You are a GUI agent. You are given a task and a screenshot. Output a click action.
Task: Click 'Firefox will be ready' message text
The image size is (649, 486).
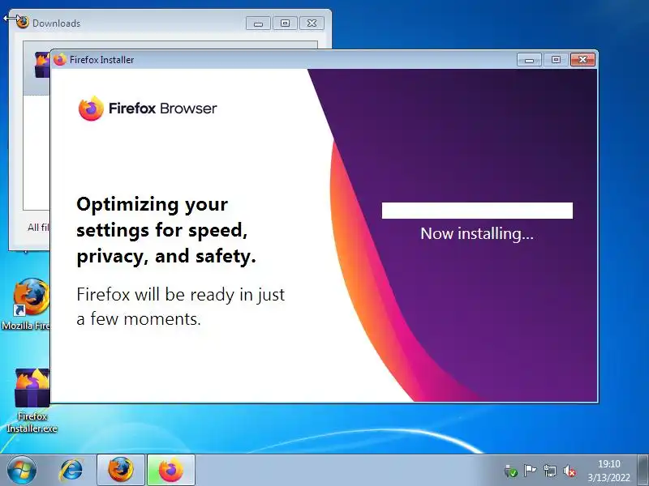(x=180, y=306)
